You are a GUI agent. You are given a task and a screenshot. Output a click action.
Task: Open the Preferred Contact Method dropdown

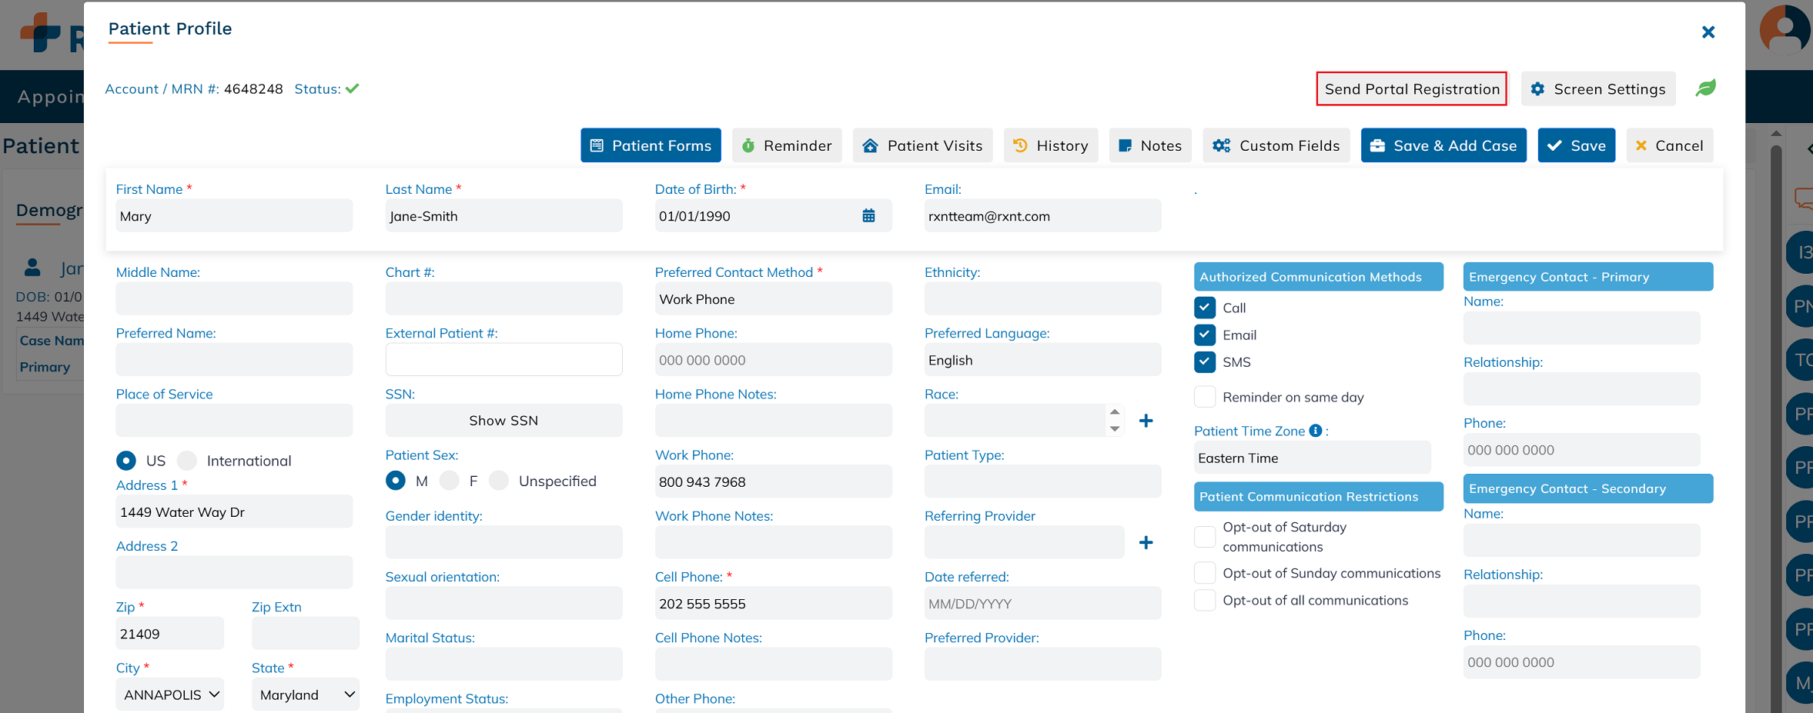pos(773,299)
